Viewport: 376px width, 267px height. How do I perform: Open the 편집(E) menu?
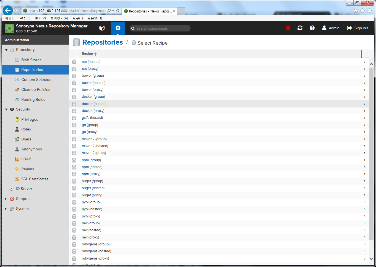click(x=25, y=18)
